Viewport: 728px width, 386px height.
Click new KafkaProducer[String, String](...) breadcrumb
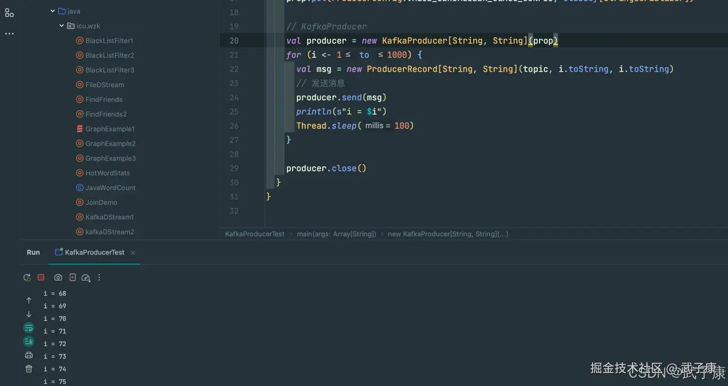pos(448,234)
